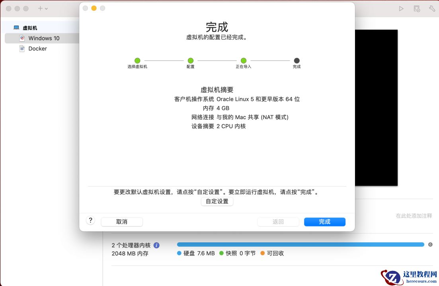439x286 pixels.
Task: Click the 返回 button
Action: pos(278,222)
